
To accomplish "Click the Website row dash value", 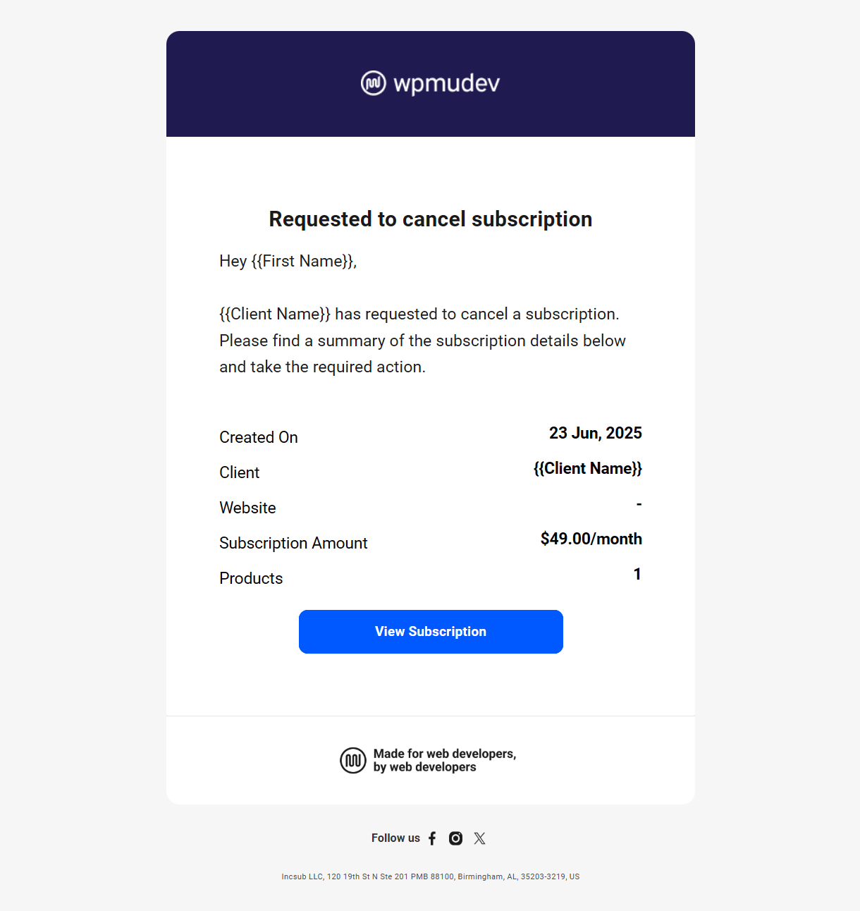I will [x=639, y=503].
